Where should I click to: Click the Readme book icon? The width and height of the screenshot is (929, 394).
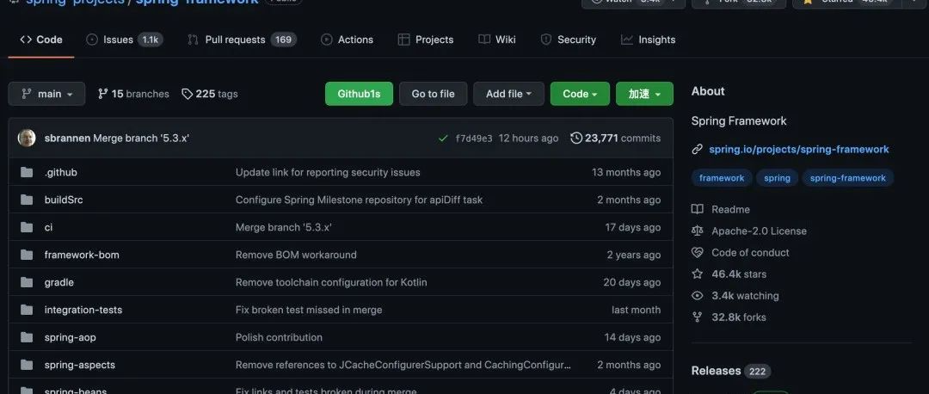point(698,209)
